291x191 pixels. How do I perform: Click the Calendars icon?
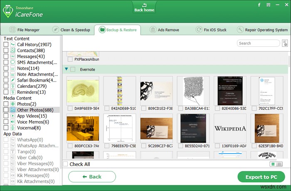coord(12,86)
